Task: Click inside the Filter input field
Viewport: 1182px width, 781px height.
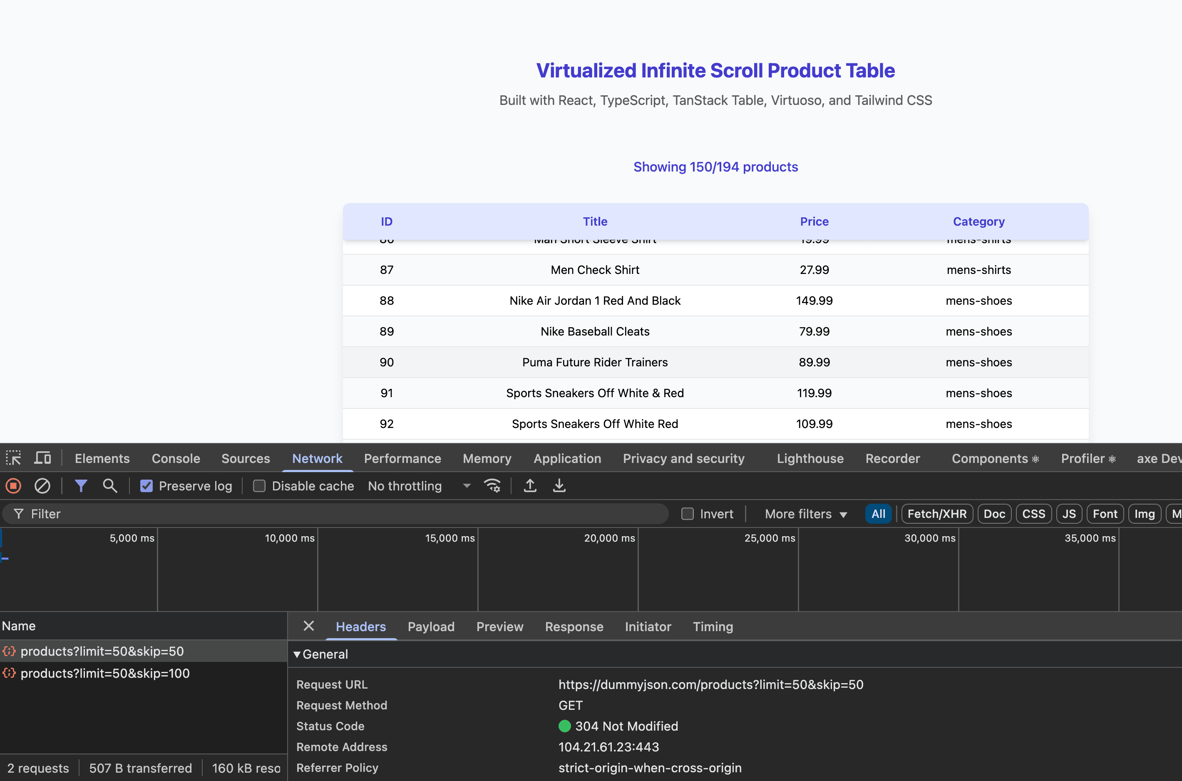Action: pyautogui.click(x=199, y=514)
